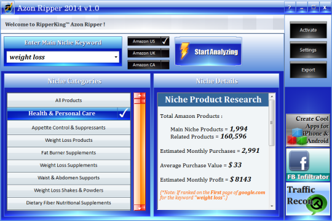Image resolution: width=332 pixels, height=221 pixels.
Task: Click the orange categories scrollbar down arrow
Action: point(140,207)
